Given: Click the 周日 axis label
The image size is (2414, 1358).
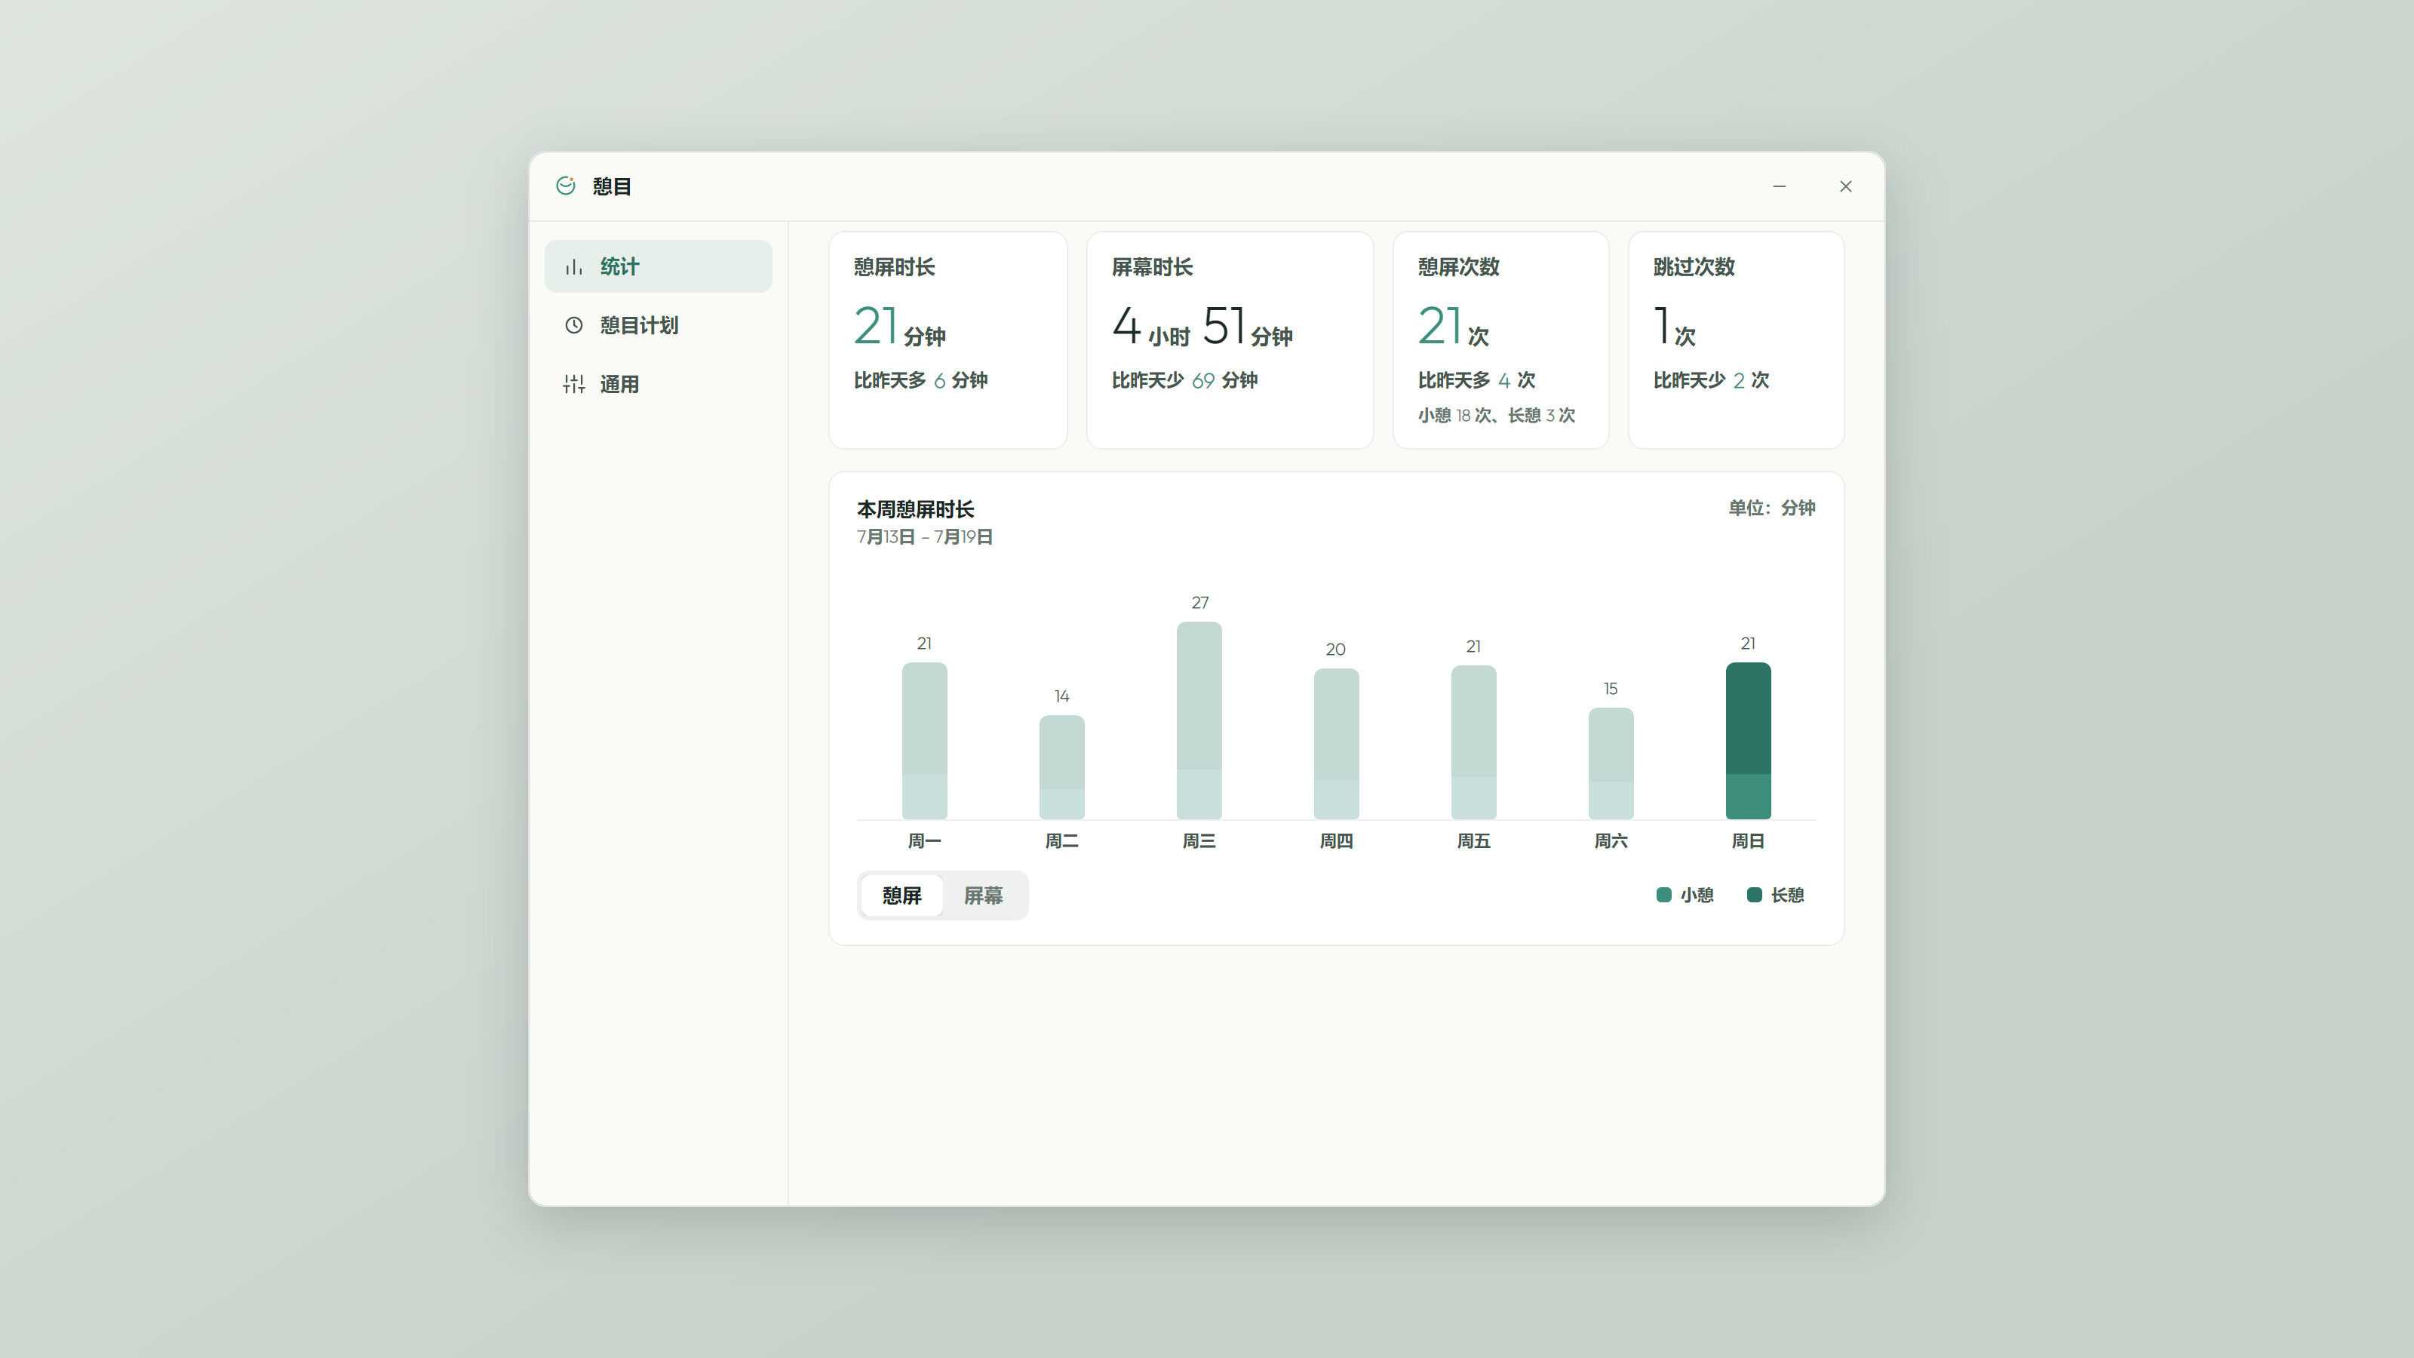Looking at the screenshot, I should 1748,842.
